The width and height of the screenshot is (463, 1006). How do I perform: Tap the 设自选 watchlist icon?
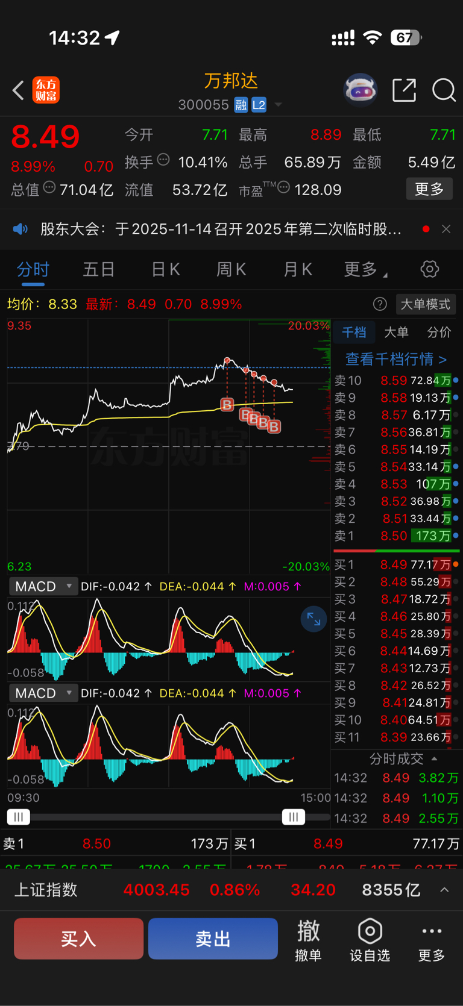point(370,940)
